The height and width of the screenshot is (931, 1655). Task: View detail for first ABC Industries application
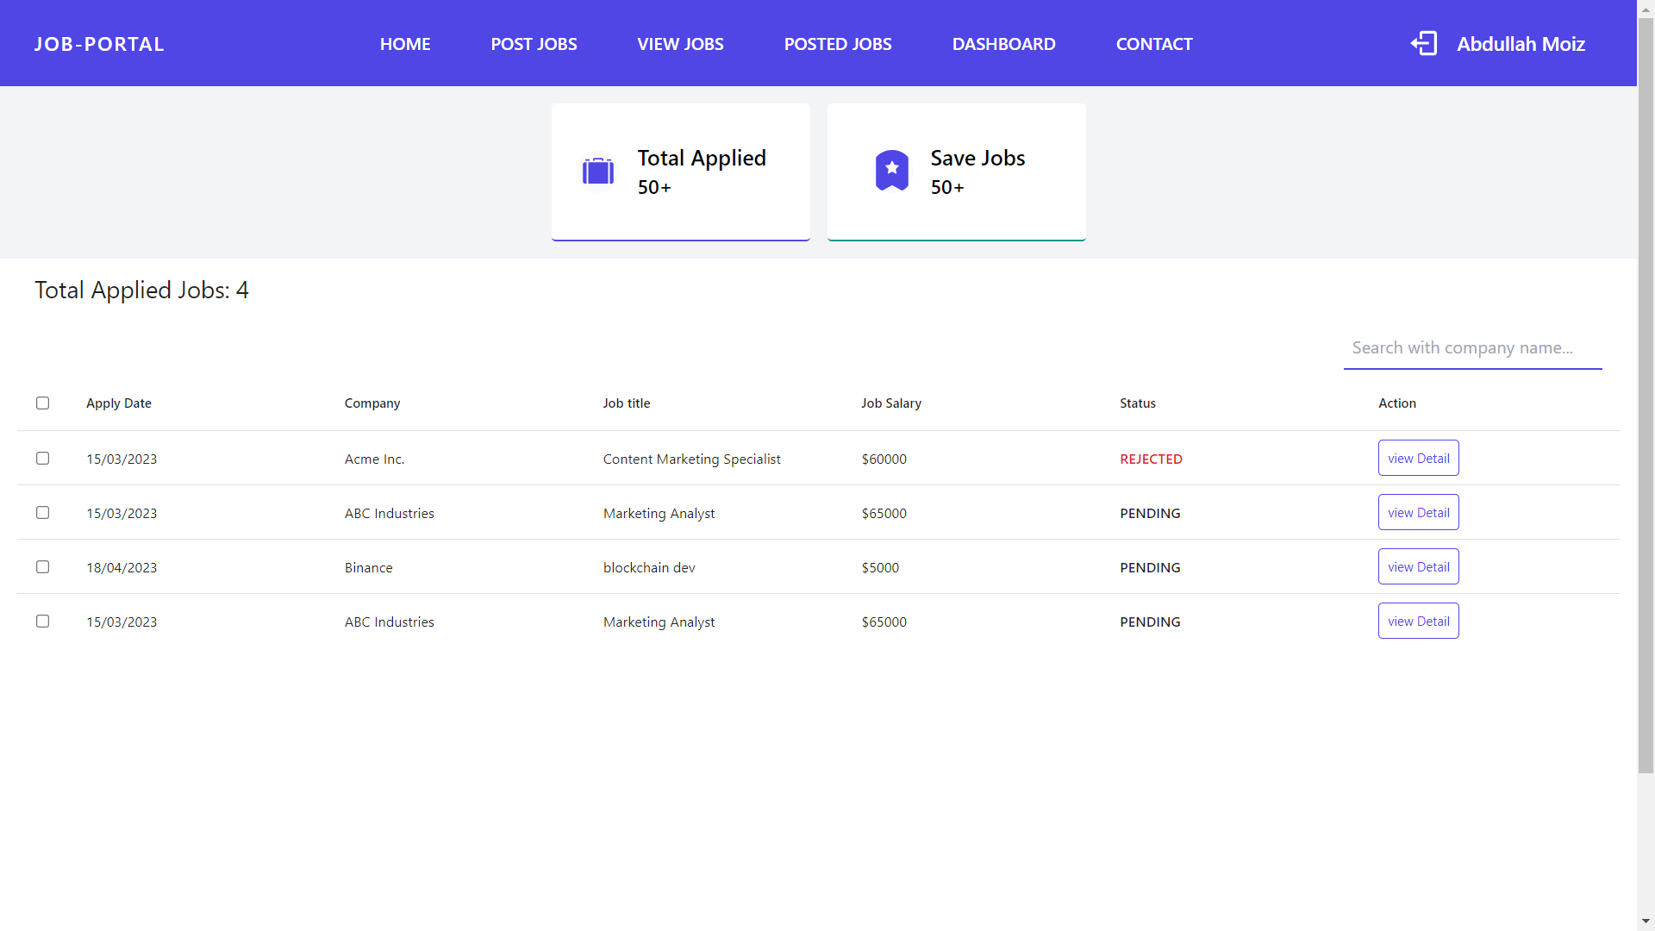pos(1418,512)
